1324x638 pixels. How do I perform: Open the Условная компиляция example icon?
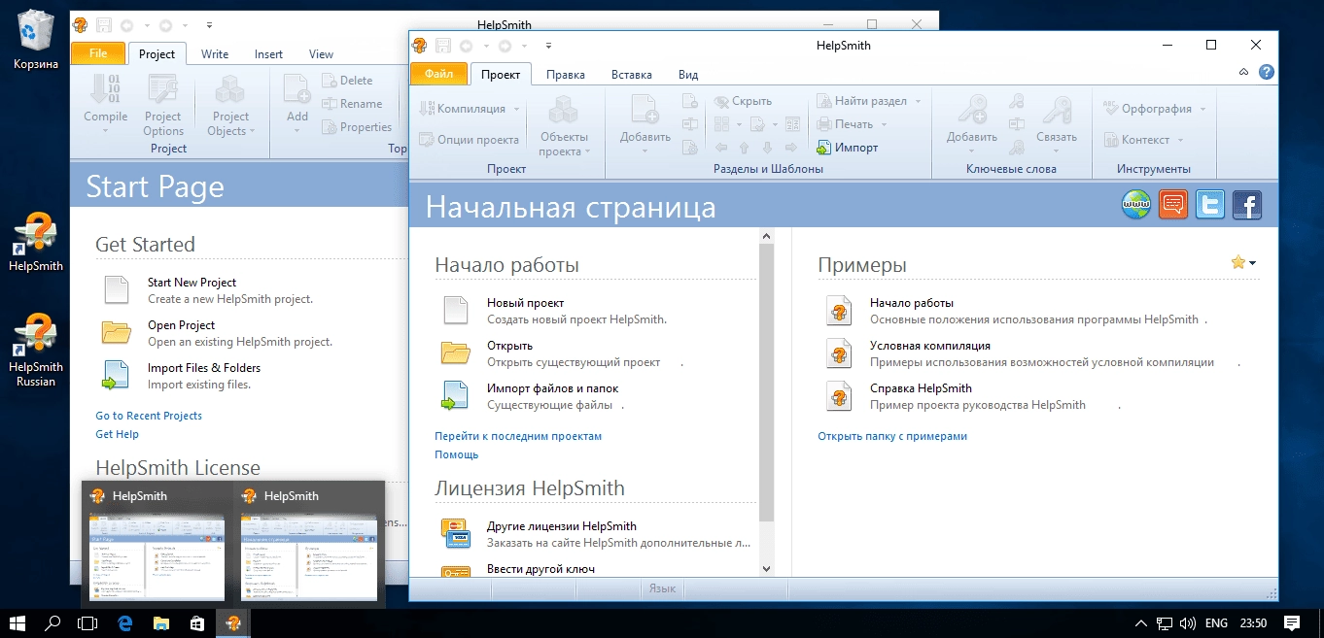coord(839,353)
